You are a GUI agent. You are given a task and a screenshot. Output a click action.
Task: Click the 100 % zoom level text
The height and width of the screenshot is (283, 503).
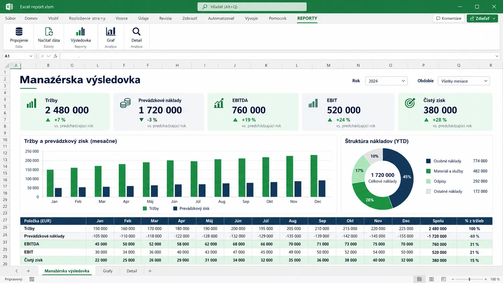coord(495,279)
